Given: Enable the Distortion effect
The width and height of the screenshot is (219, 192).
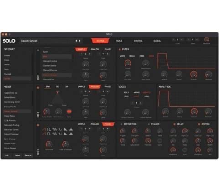Looking at the screenshot, I should pos(121,124).
